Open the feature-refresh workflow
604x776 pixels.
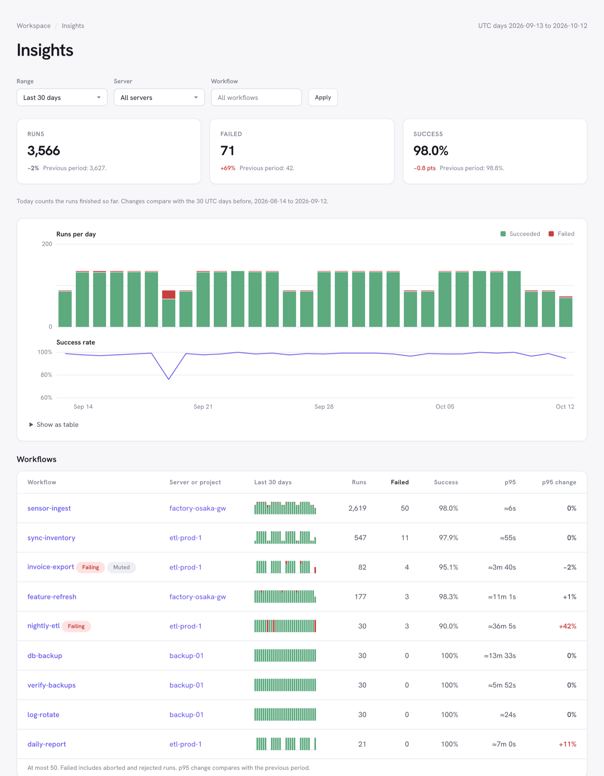(52, 597)
